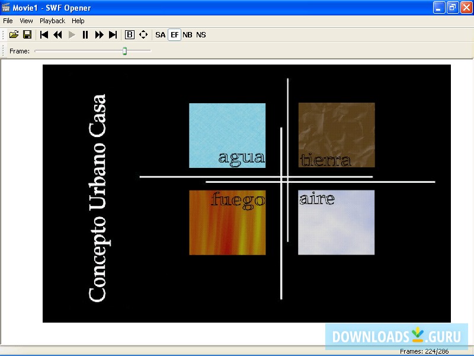Select the NS scale mode
474x356 pixels.
(x=201, y=35)
